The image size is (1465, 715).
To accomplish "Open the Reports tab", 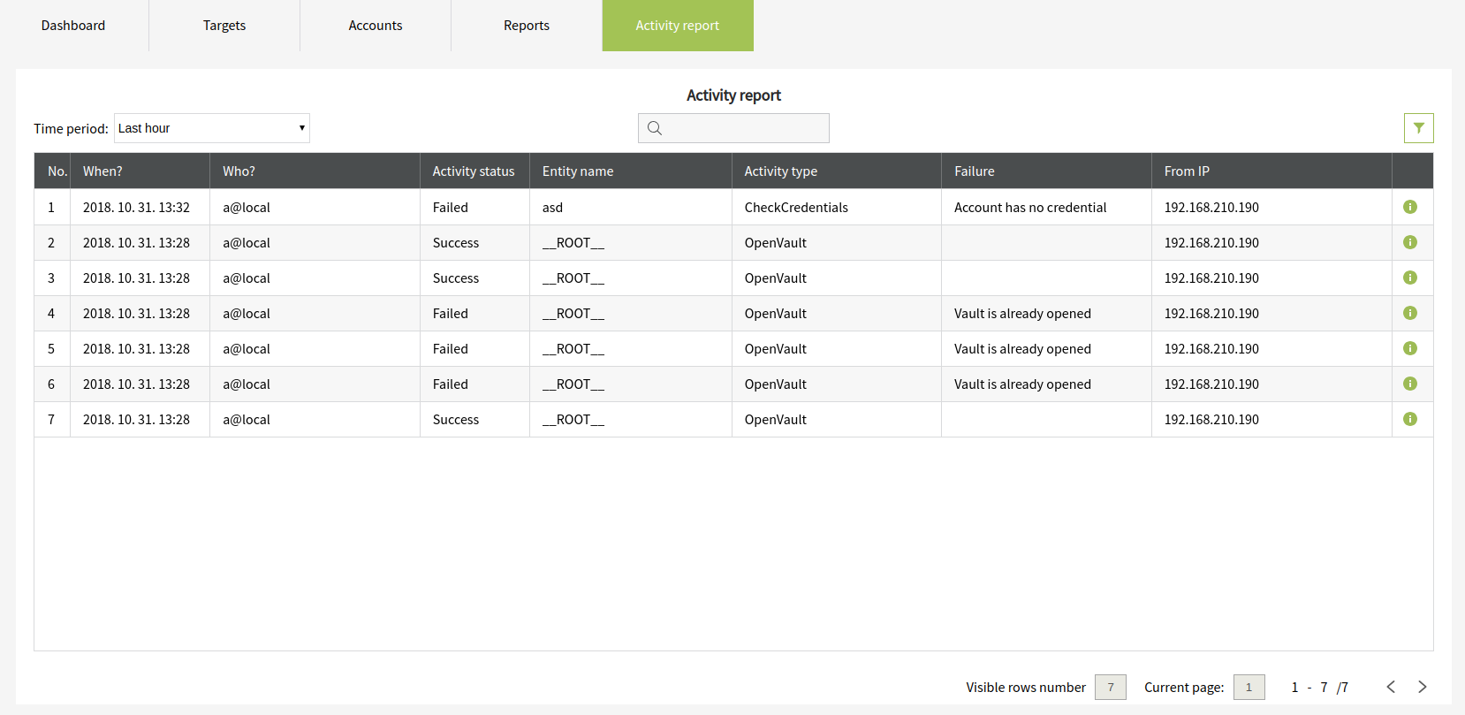I will click(x=527, y=26).
